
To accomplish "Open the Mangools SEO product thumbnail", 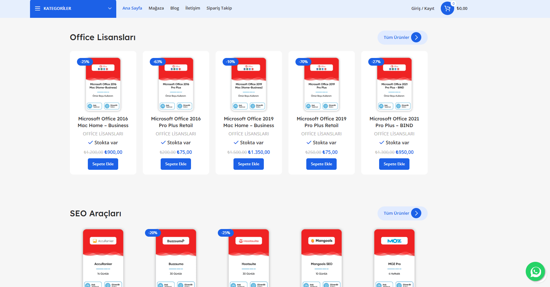I will (322, 258).
